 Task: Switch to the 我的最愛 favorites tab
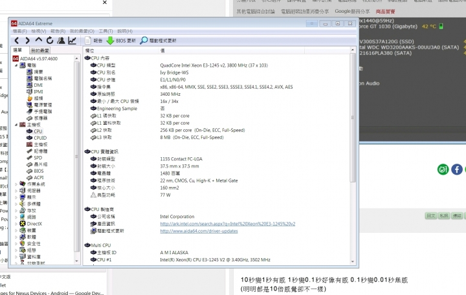point(40,50)
